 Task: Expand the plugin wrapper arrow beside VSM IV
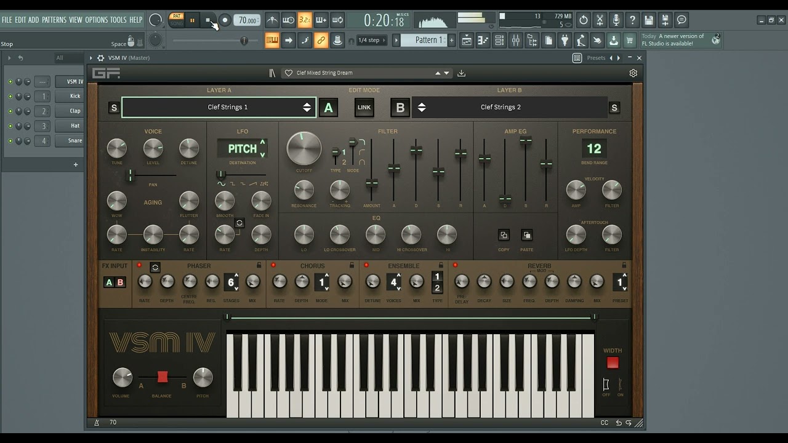tap(91, 58)
